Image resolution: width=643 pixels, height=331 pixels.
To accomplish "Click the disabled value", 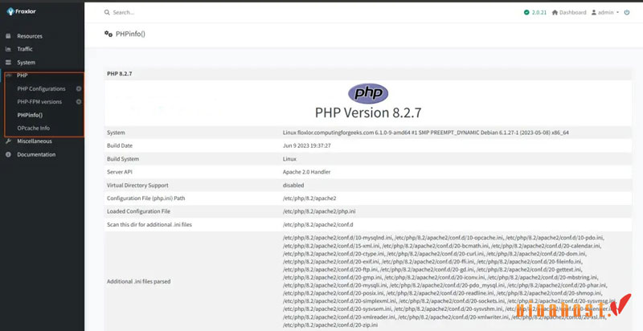I will point(293,185).
